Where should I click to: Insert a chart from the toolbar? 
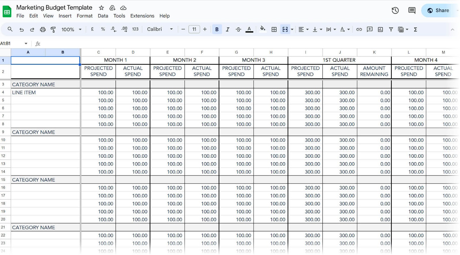click(x=380, y=29)
